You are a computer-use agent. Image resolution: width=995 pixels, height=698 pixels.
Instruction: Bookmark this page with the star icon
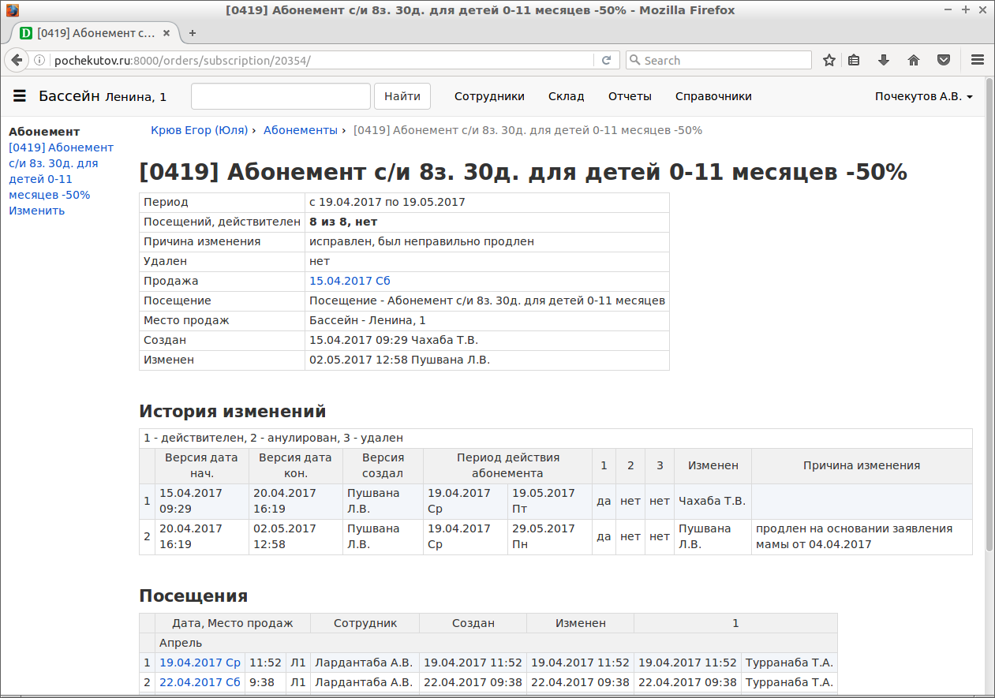coord(829,60)
